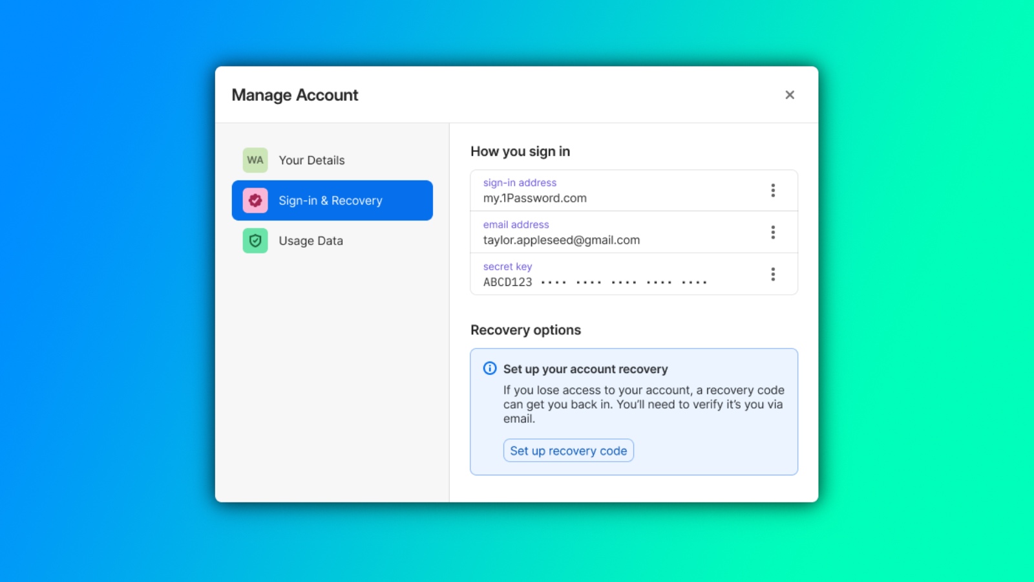Click the masked ABCD123 secret key value

(595, 282)
